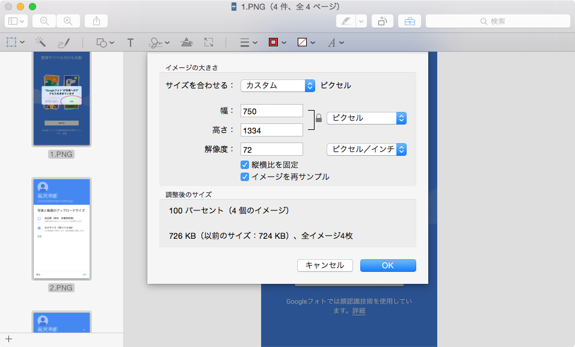Select the rectangular selection tool
Image resolution: width=575 pixels, height=347 pixels.
[11, 42]
